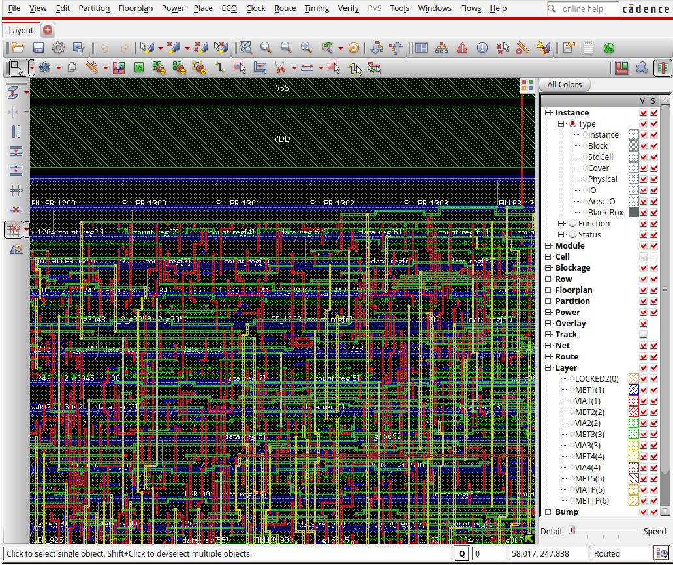Select the Function radio button

(x=572, y=224)
